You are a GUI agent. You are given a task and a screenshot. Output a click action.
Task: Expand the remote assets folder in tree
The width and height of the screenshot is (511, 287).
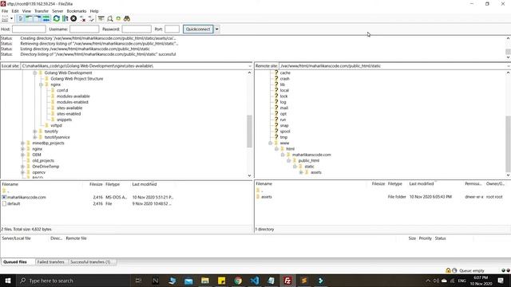tap(301, 172)
